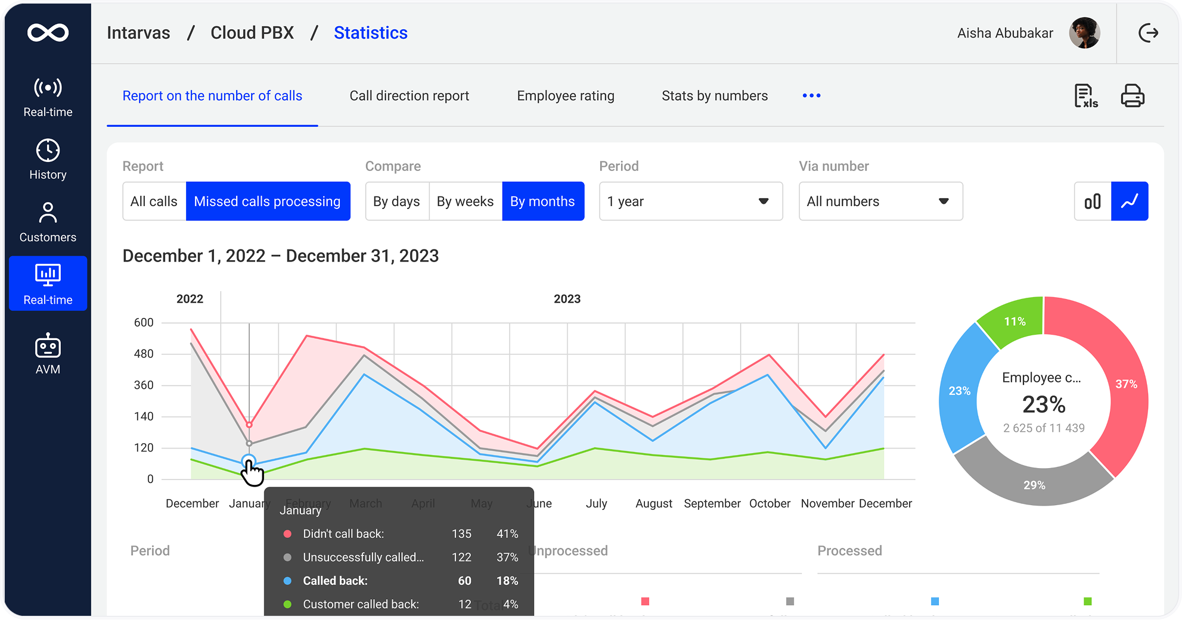The height and width of the screenshot is (620, 1182).
Task: Open the Employee rating tab
Action: (565, 95)
